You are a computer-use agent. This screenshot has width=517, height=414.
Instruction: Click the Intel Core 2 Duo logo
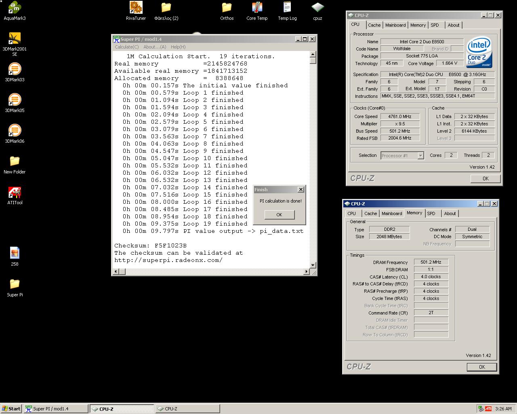pyautogui.click(x=479, y=53)
